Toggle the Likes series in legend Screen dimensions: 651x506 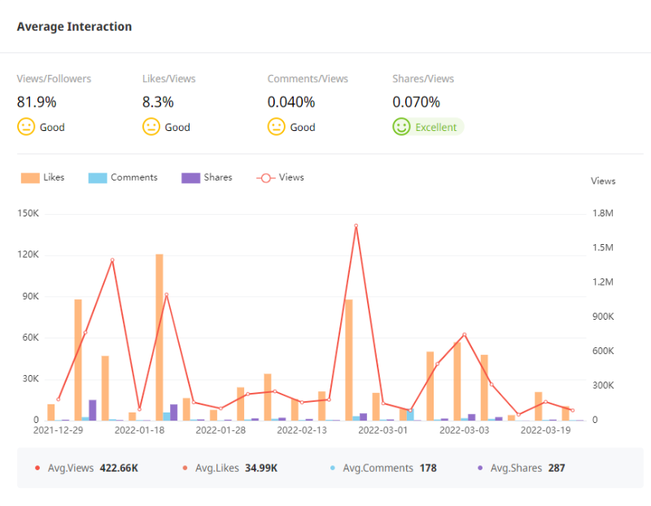pyautogui.click(x=43, y=177)
